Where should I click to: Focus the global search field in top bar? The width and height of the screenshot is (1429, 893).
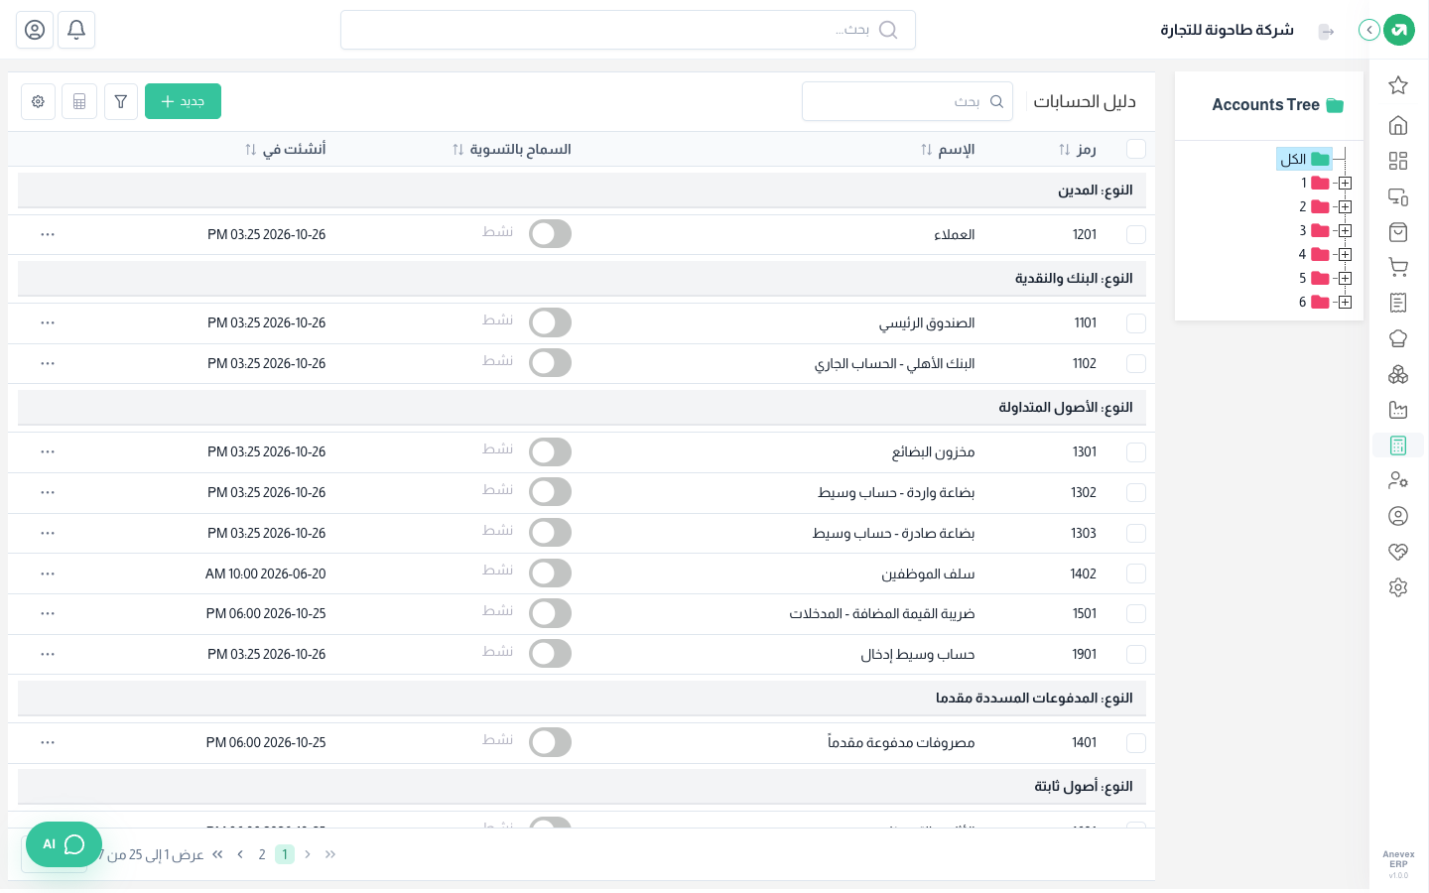coord(628,30)
